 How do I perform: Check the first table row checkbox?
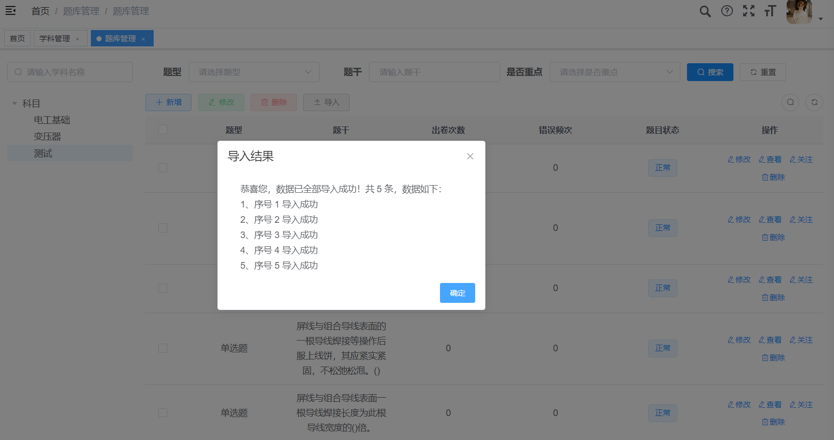point(163,168)
